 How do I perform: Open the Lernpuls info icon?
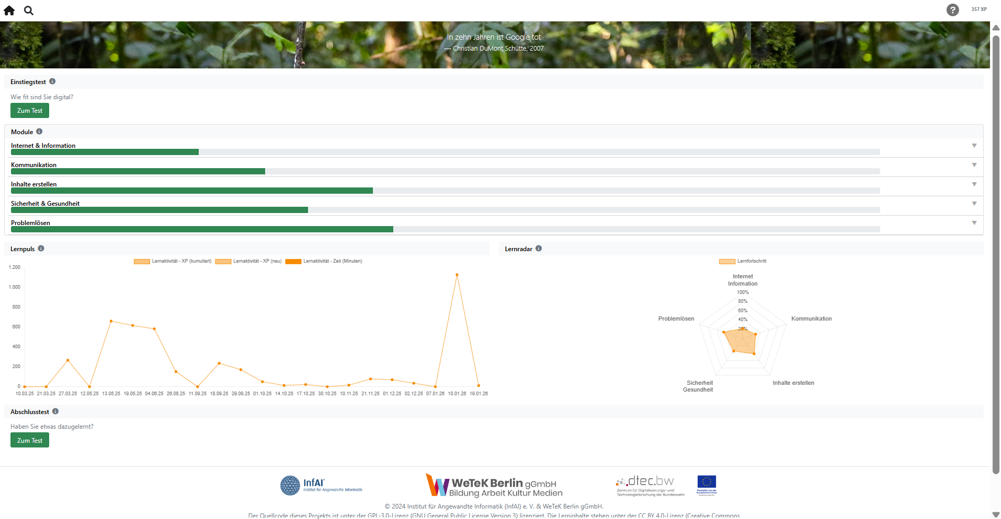tap(41, 249)
